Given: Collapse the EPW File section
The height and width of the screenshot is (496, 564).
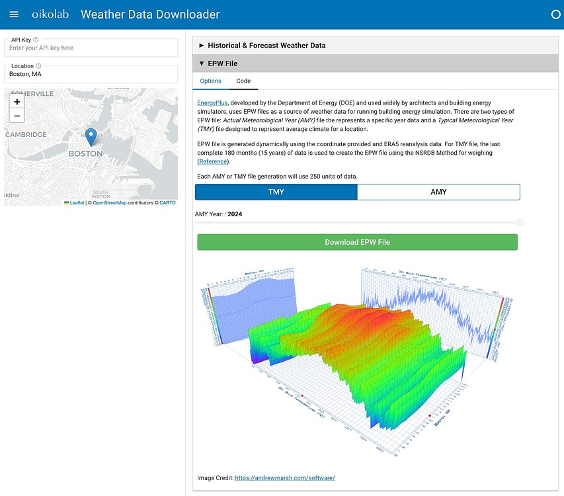Looking at the screenshot, I should pos(218,63).
